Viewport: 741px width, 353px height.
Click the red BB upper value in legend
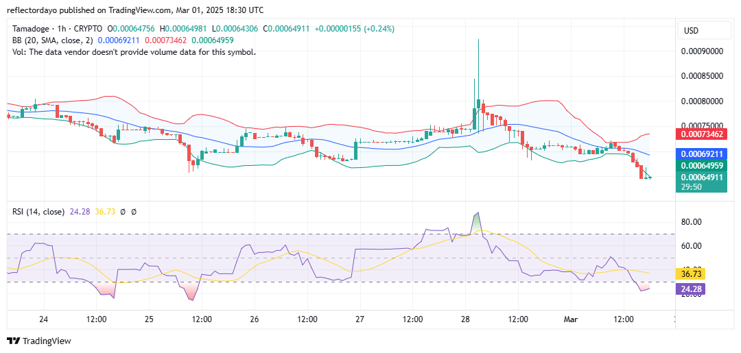click(x=165, y=40)
